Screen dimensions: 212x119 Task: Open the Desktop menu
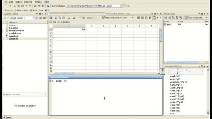tap(28, 2)
